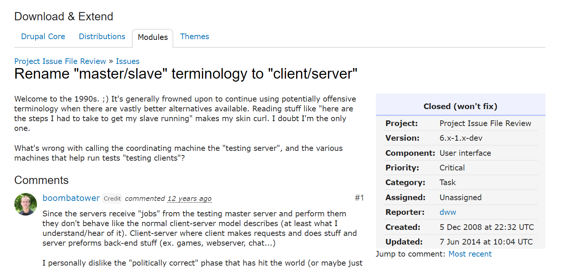Image resolution: width=565 pixels, height=269 pixels.
Task: Click the 'Priority:' field label
Action: [x=402, y=168]
